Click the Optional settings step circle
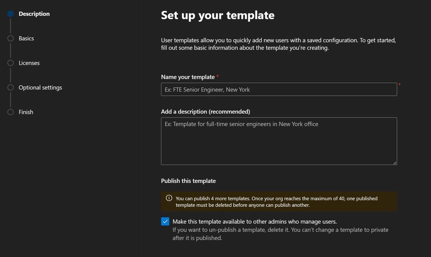Image resolution: width=431 pixels, height=257 pixels. tap(10, 88)
